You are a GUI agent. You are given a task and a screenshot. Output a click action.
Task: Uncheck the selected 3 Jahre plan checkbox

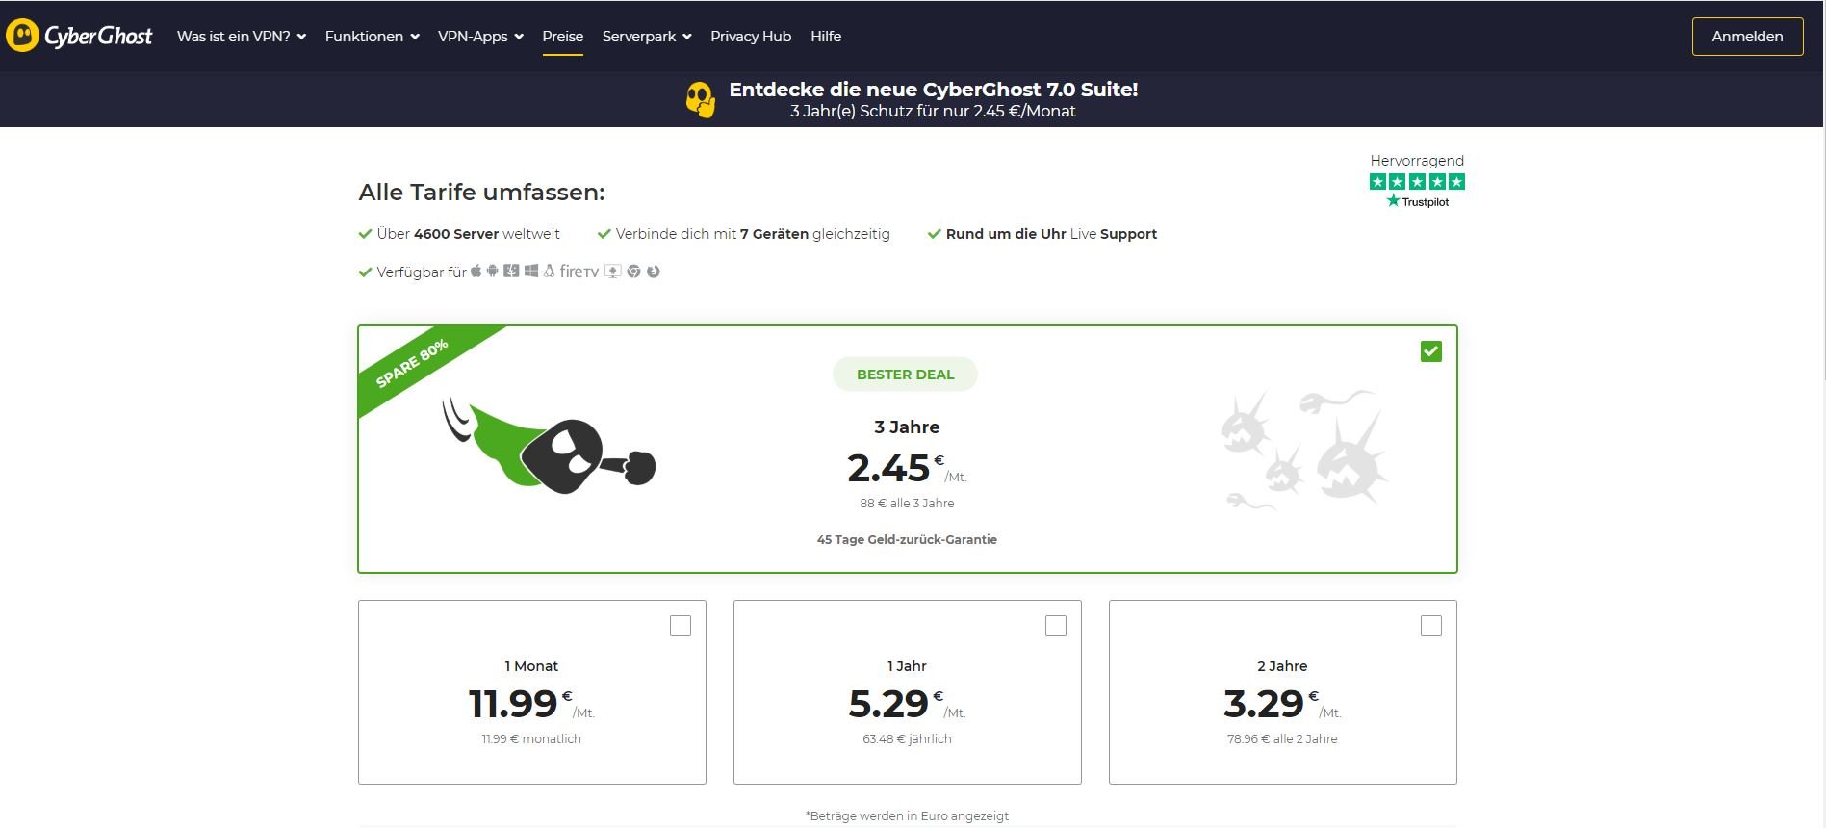pyautogui.click(x=1431, y=351)
